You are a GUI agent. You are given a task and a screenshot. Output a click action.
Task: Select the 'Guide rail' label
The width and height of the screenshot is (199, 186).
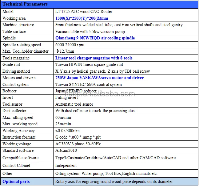11,65
